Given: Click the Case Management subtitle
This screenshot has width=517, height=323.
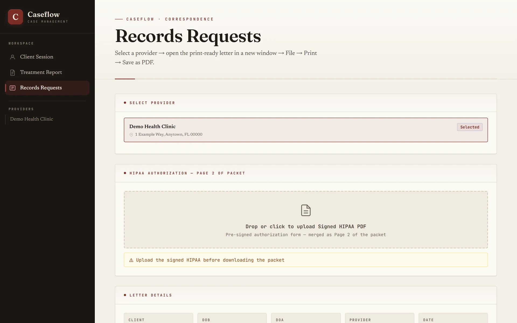Looking at the screenshot, I should click(48, 22).
